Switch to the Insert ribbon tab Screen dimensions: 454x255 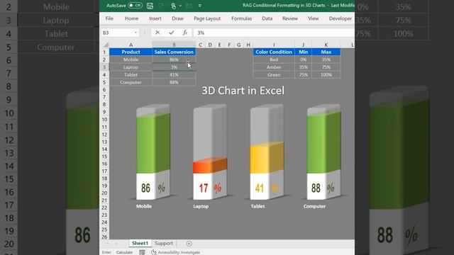155,18
